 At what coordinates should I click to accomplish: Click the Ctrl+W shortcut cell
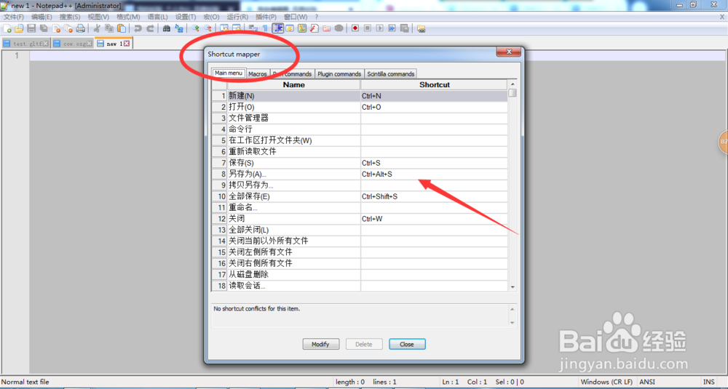pos(434,218)
